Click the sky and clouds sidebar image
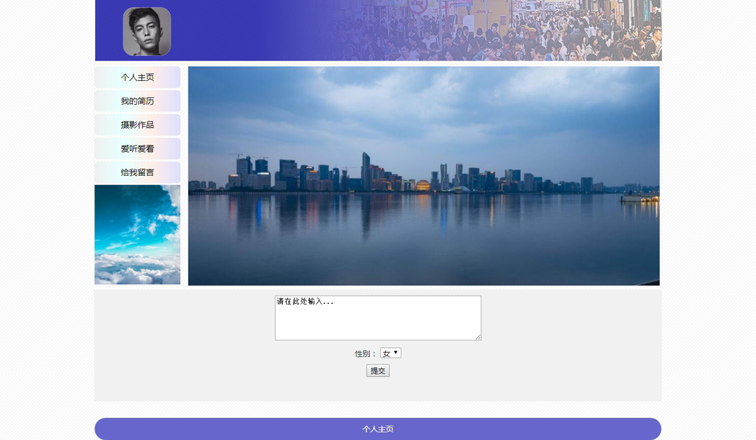Screen dimensions: 756x440 coord(137,234)
